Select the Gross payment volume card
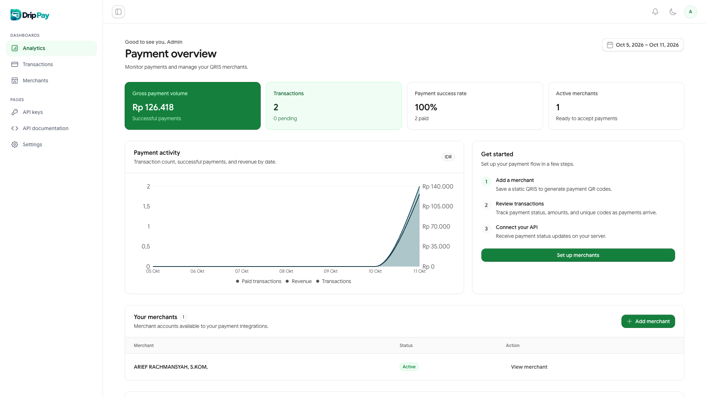Viewport: 706px width, 397px height. [x=193, y=106]
